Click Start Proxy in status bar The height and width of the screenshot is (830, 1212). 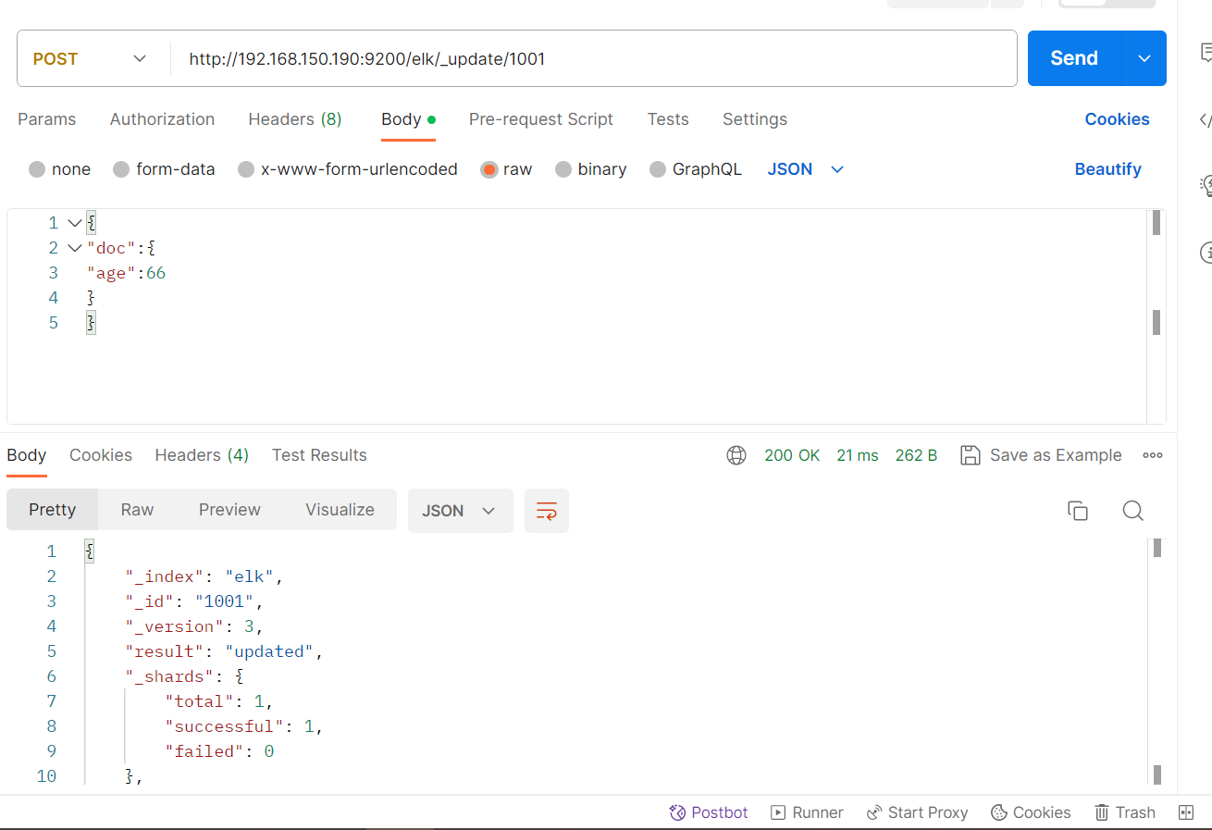click(x=917, y=812)
